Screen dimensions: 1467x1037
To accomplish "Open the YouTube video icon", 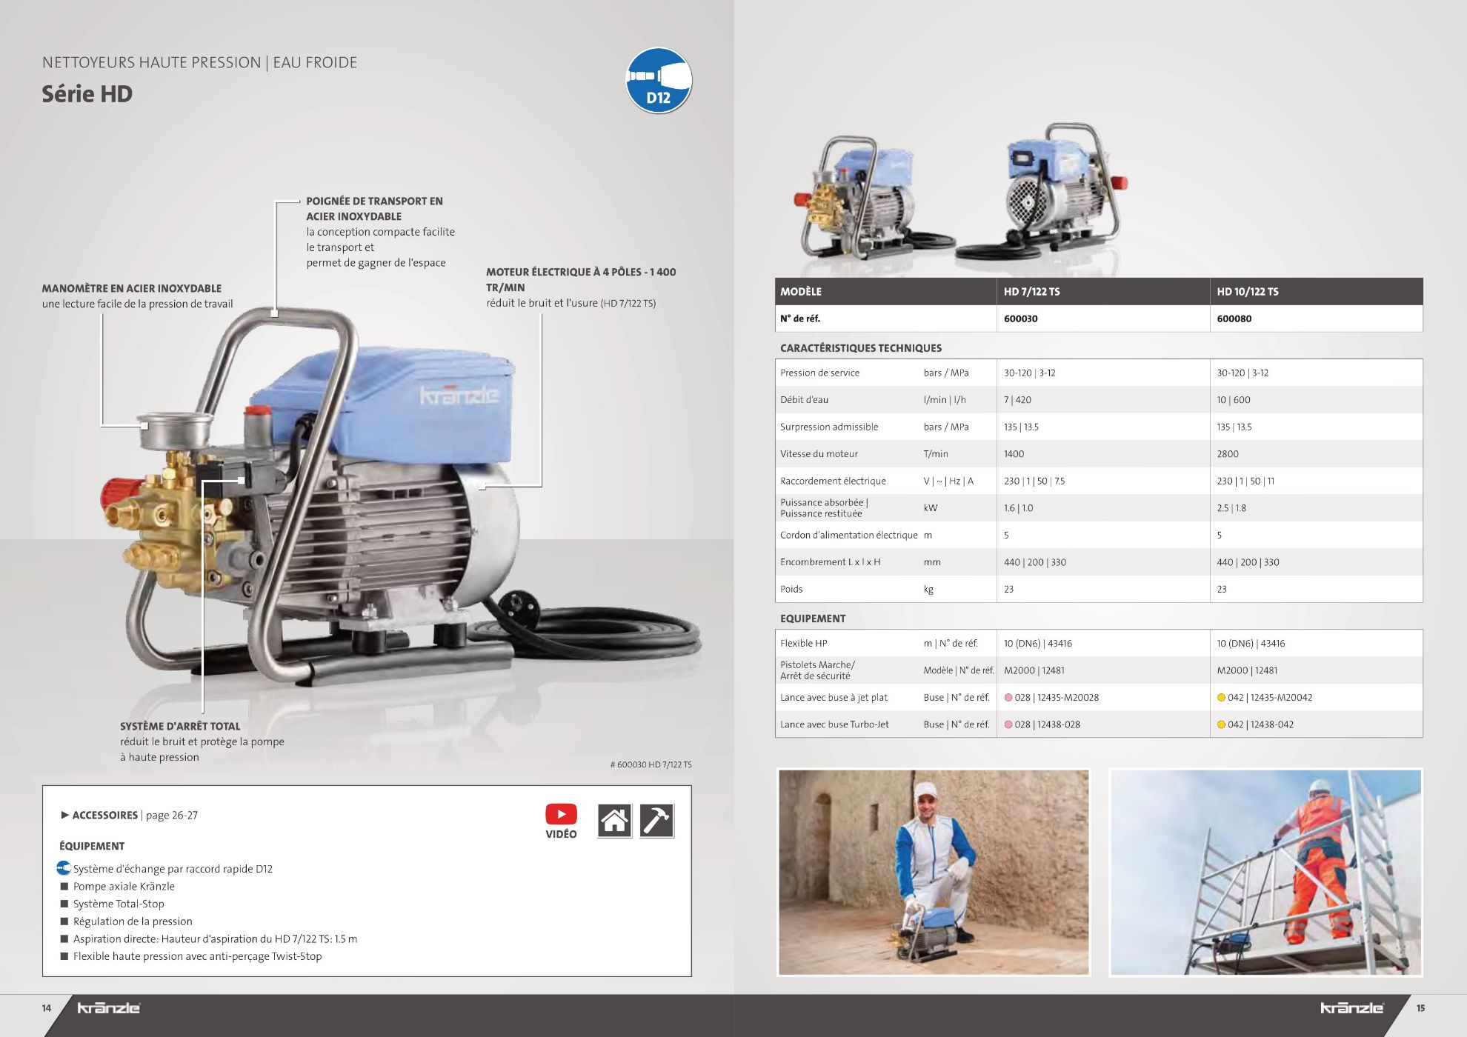I will click(x=561, y=814).
